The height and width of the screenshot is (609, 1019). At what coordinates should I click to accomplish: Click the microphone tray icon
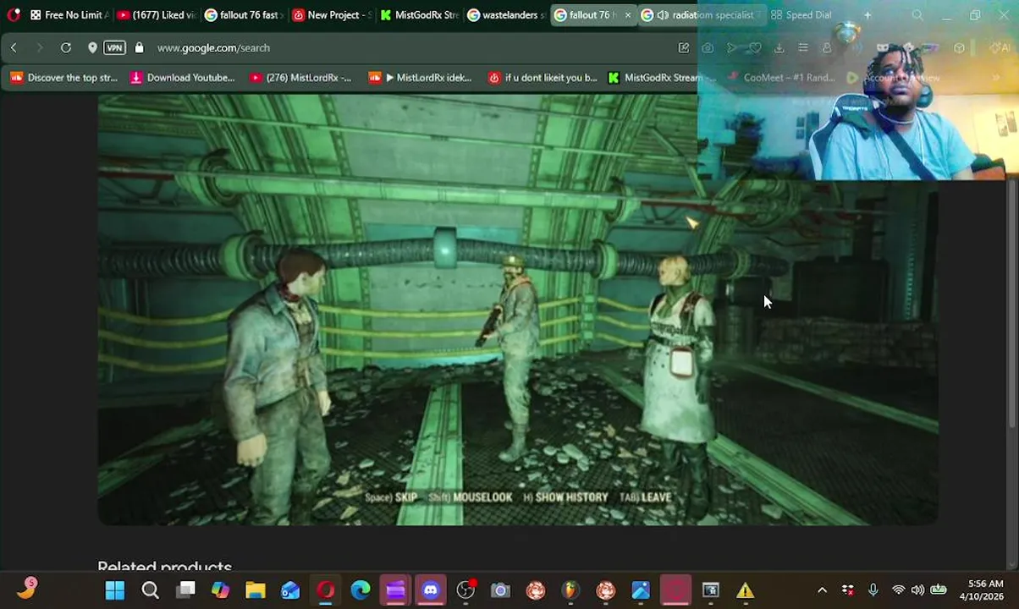(x=873, y=590)
